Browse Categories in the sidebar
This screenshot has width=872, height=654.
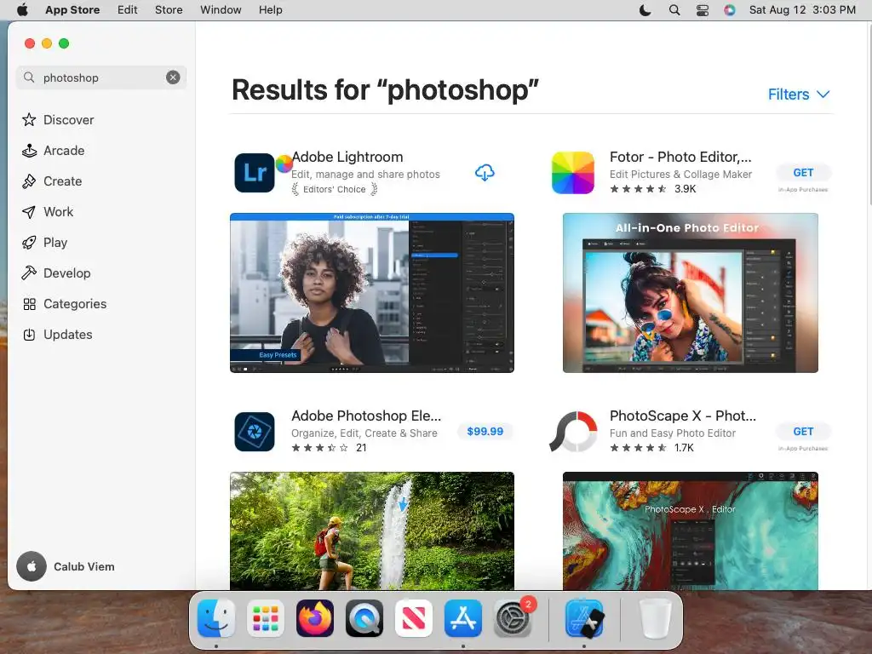coord(64,303)
